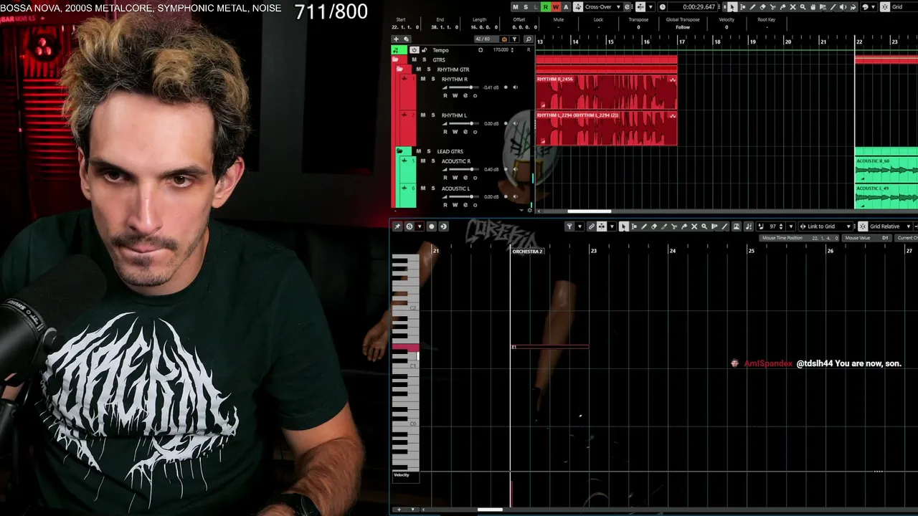Solo the RHYTHM R track

click(x=432, y=79)
